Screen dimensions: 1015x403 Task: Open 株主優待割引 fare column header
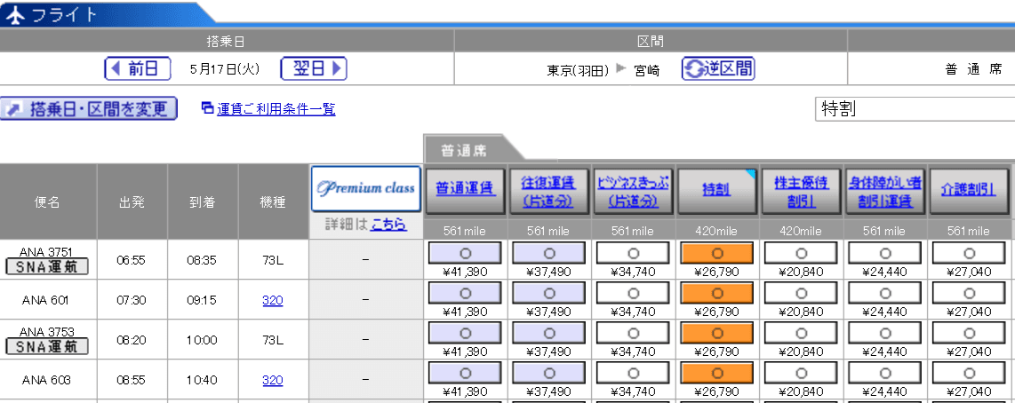click(x=802, y=191)
